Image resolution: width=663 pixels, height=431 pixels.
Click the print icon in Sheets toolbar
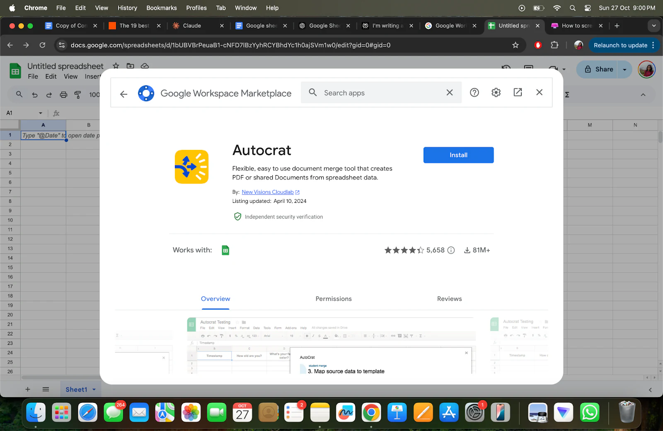tap(63, 95)
